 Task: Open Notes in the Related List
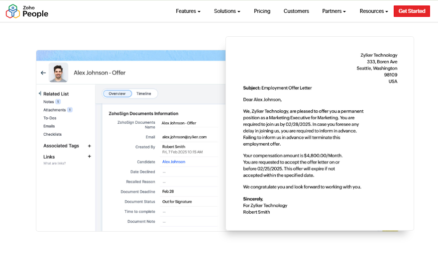tap(49, 102)
